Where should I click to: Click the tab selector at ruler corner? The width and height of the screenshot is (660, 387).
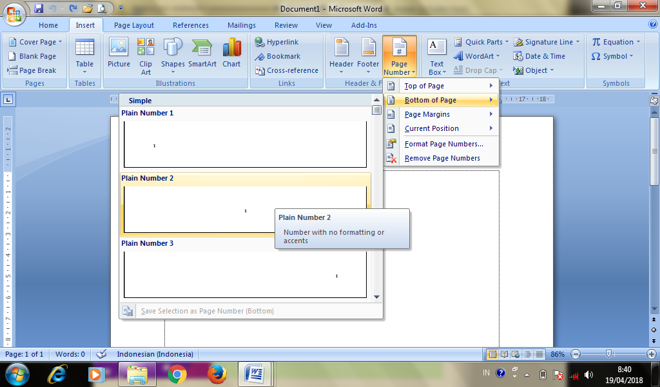(8, 100)
